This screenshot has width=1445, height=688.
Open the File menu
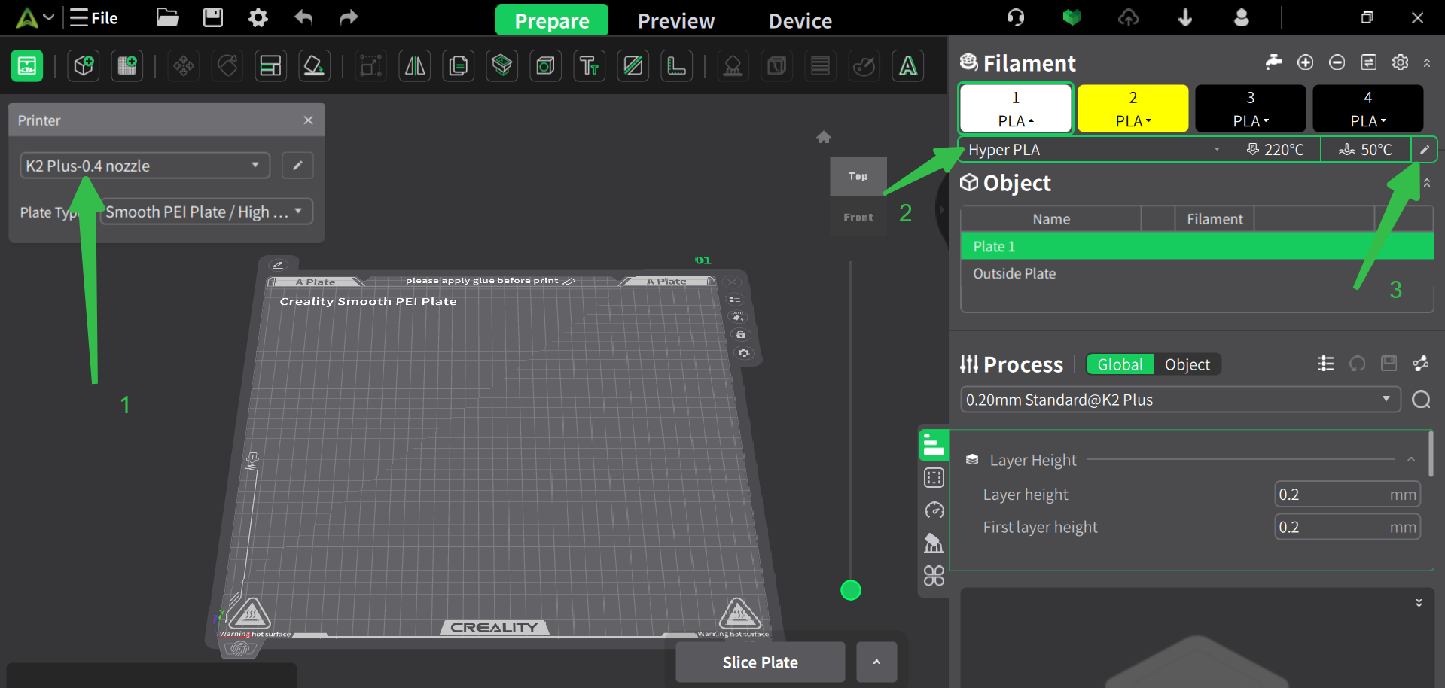pos(94,18)
